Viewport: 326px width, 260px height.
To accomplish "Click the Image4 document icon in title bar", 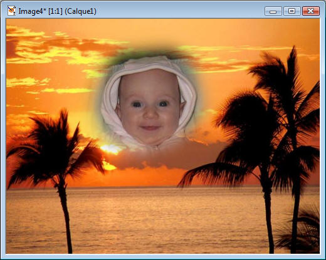I will tap(11, 11).
